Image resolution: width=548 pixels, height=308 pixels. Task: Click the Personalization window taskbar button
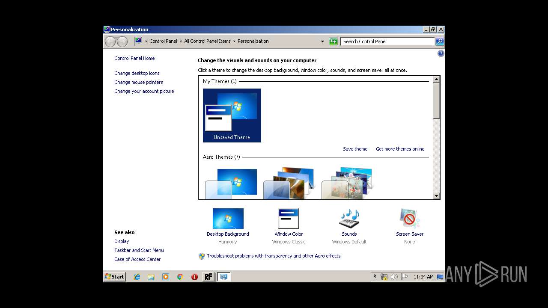tap(223, 277)
